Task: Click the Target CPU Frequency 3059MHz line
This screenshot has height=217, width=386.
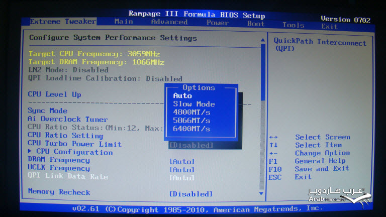Action: point(94,54)
